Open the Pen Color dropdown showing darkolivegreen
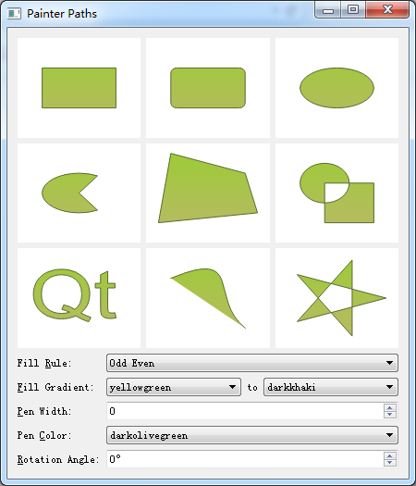 pos(252,435)
